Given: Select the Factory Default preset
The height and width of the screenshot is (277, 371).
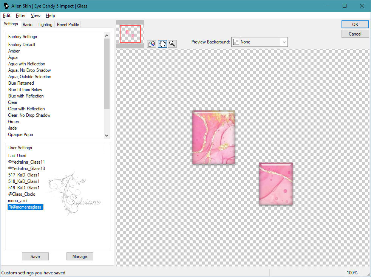Looking at the screenshot, I should click(22, 45).
